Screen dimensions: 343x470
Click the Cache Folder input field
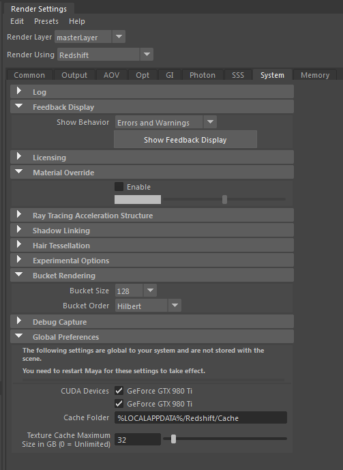pyautogui.click(x=200, y=418)
